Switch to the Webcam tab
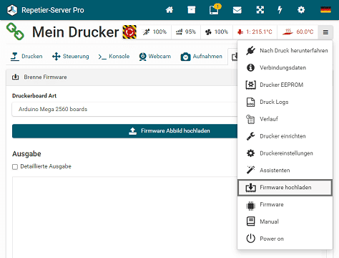 pos(155,57)
